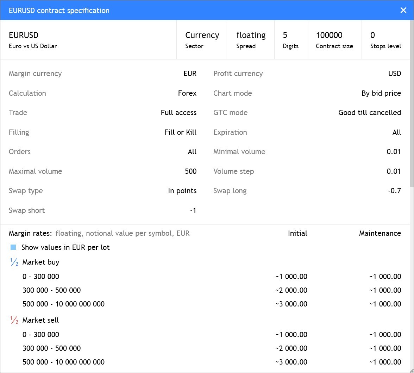Click the blue Market buy fraction icon
This screenshot has width=414, height=373.
(x=14, y=262)
